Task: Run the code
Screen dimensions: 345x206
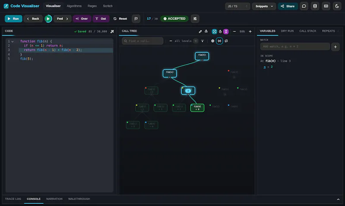Action: point(13,18)
